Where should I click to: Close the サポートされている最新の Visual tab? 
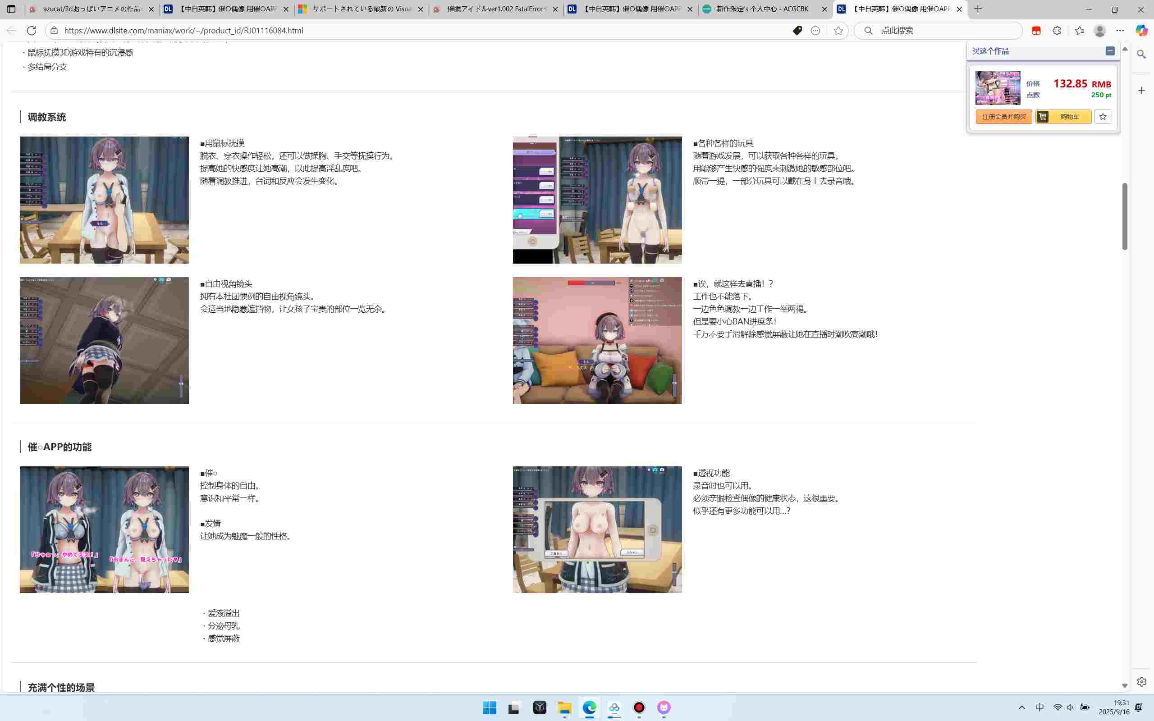tap(421, 9)
